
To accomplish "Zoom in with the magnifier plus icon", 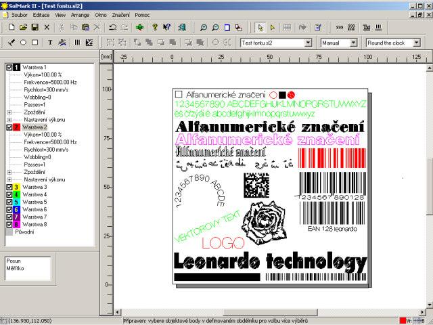I will pyautogui.click(x=204, y=27).
